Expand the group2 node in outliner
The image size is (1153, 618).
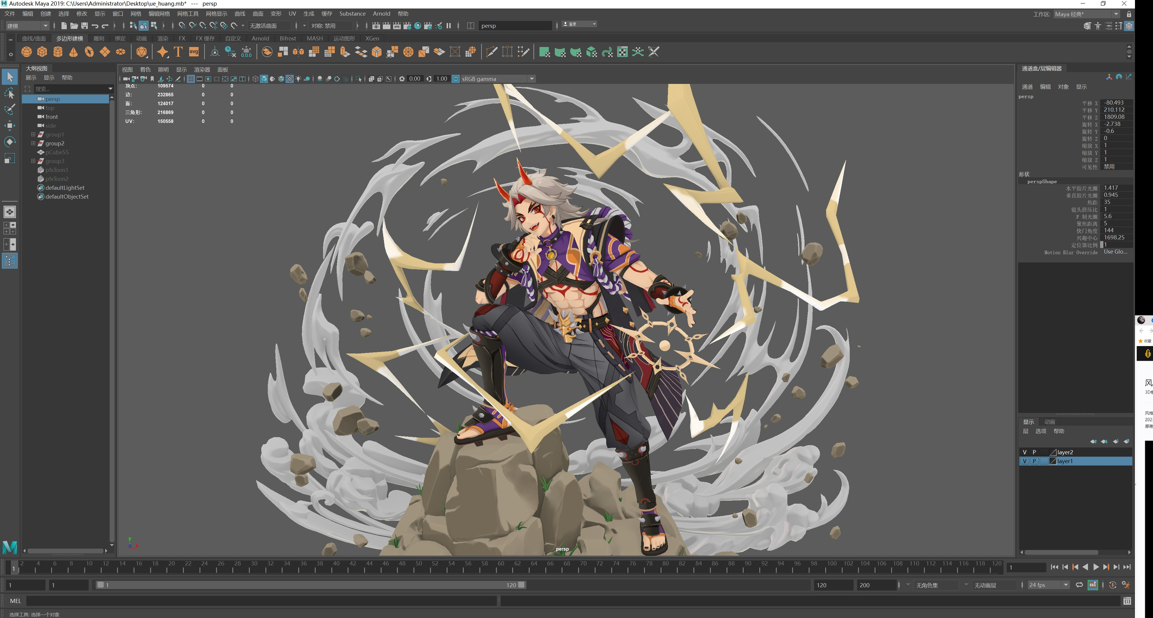click(33, 143)
